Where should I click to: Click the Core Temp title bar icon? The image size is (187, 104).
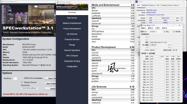click(142, 25)
